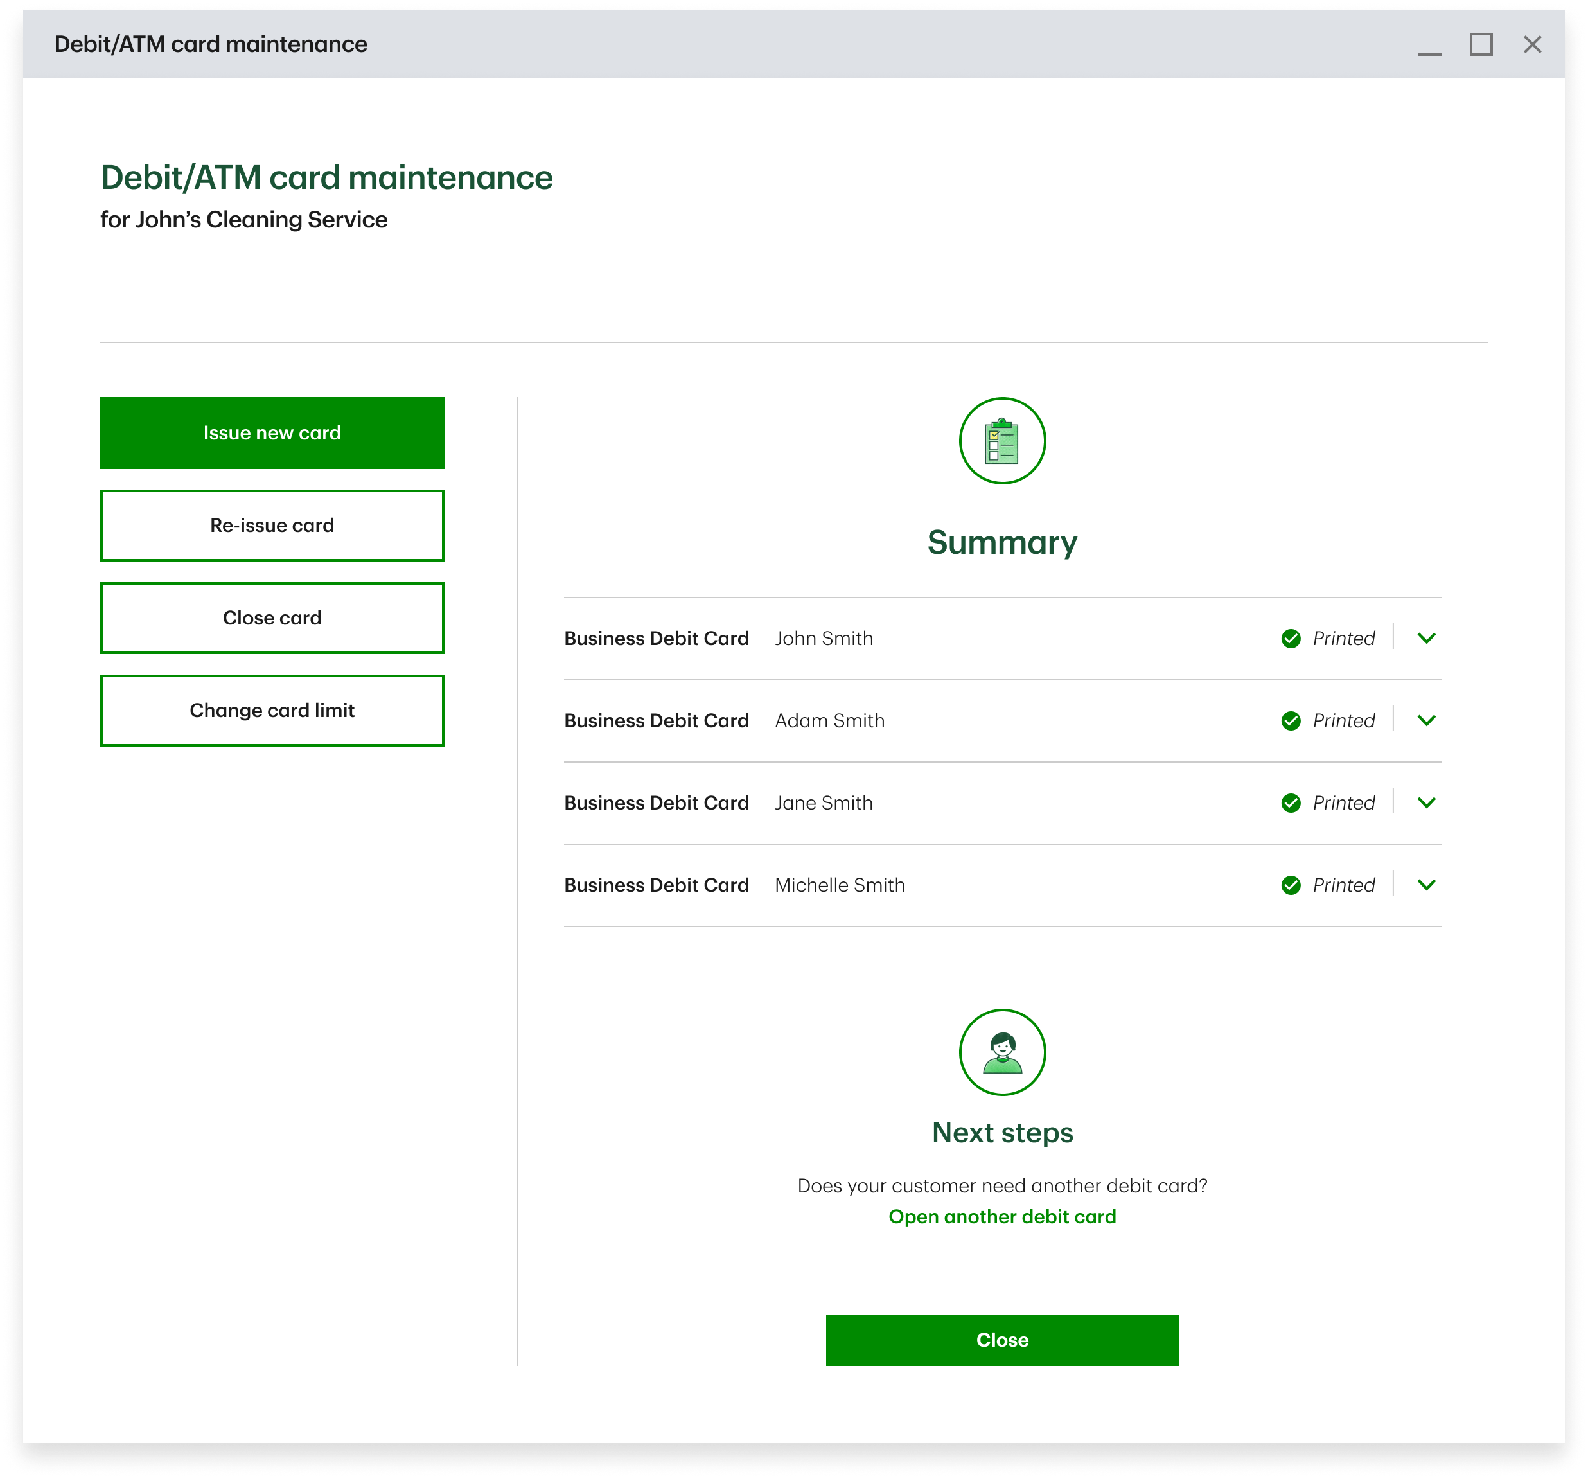
Task: Click the Adam Smith name text
Action: (x=829, y=721)
